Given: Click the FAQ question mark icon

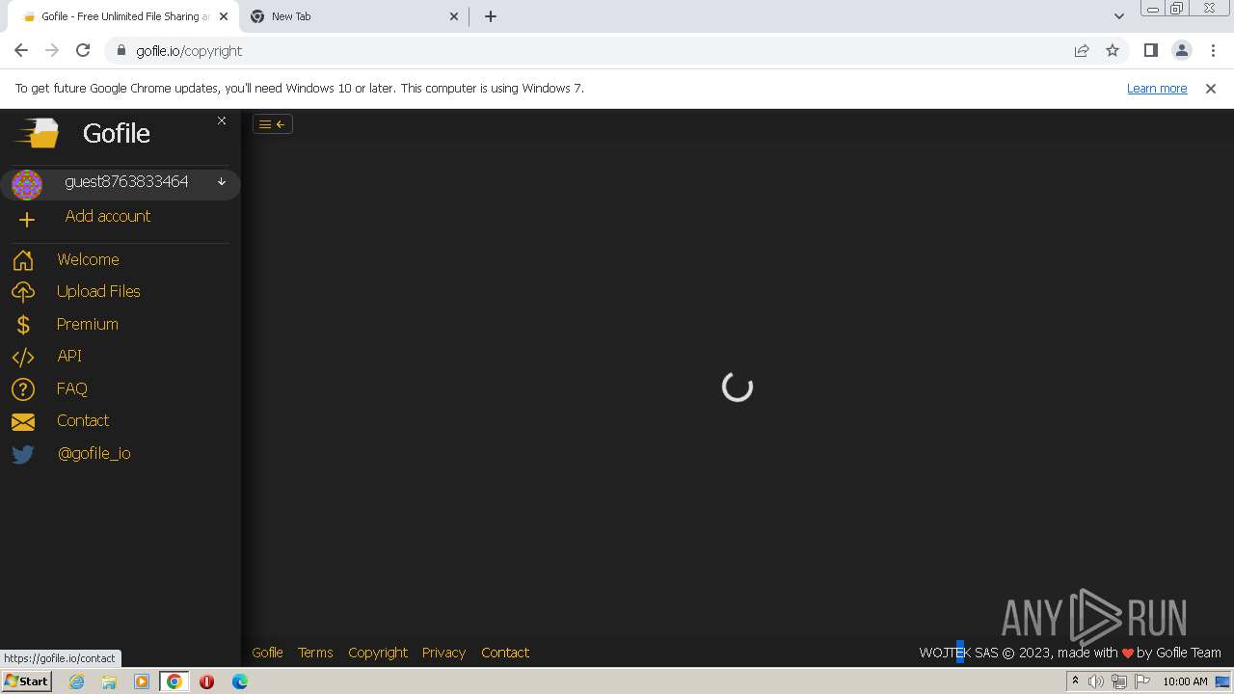Looking at the screenshot, I should pos(23,389).
